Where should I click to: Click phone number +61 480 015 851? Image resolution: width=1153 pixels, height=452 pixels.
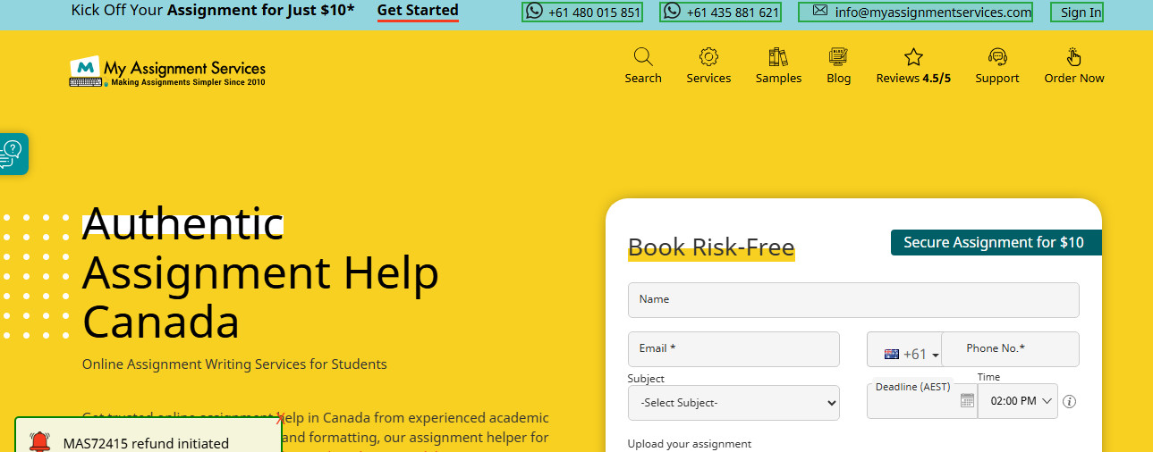[x=594, y=13]
